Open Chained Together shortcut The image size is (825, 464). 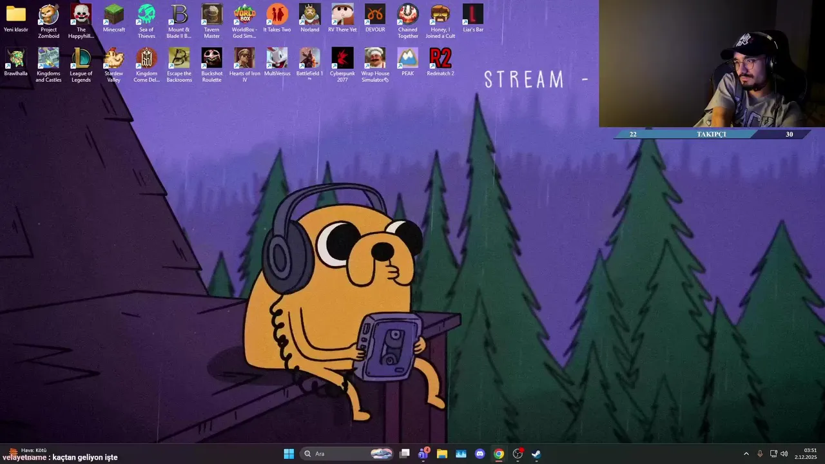(x=408, y=21)
